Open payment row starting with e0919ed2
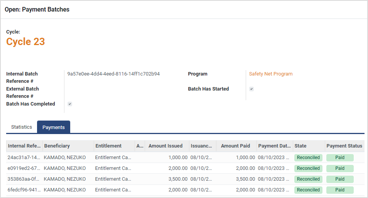 tap(24, 168)
